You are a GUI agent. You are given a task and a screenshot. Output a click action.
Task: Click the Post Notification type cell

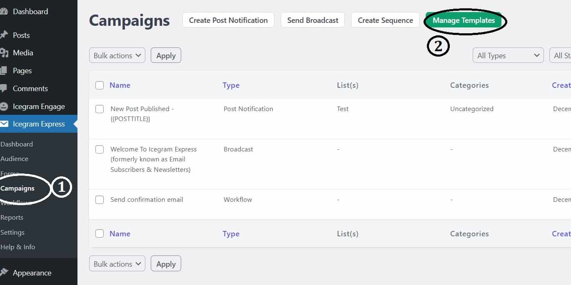[x=248, y=109]
